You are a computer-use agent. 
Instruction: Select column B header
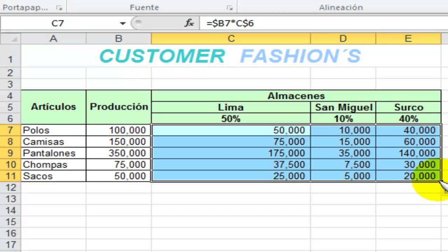tap(119, 39)
